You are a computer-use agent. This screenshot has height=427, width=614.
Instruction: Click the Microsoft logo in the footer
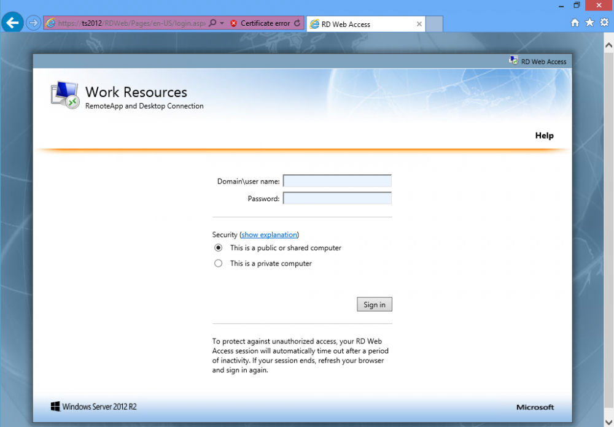[535, 407]
